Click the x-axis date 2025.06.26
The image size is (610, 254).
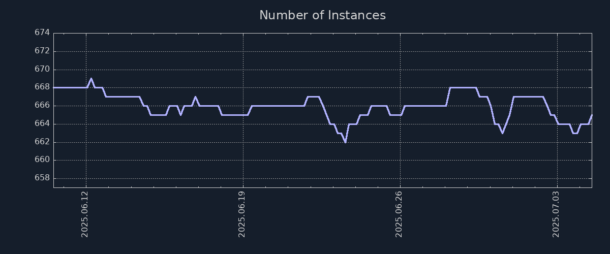[400, 214]
